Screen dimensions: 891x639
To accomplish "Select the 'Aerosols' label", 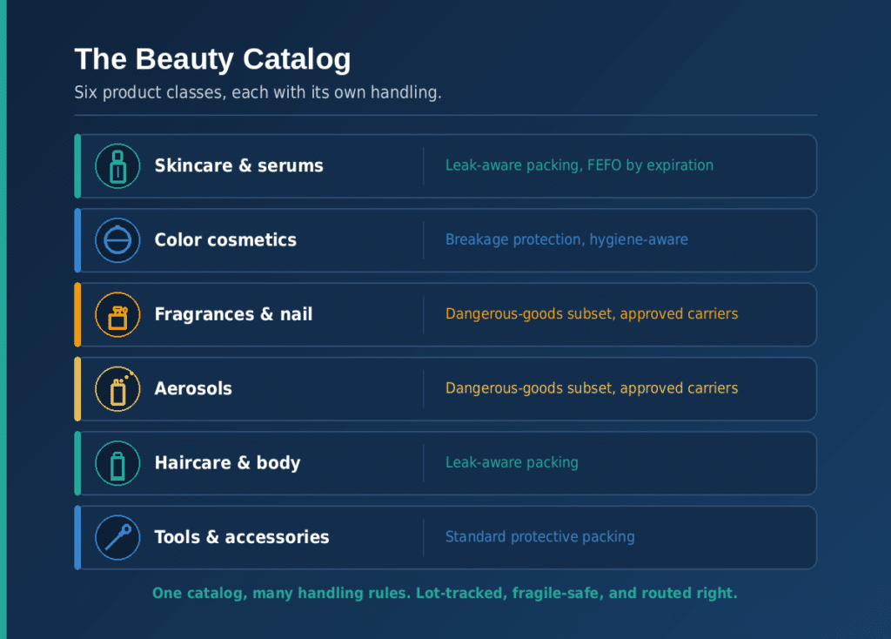I will click(193, 388).
